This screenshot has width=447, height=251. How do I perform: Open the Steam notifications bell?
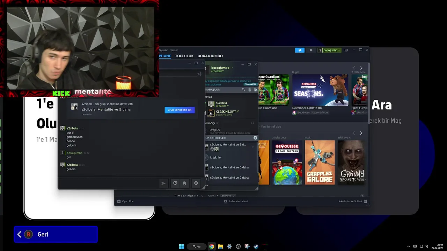tap(311, 50)
